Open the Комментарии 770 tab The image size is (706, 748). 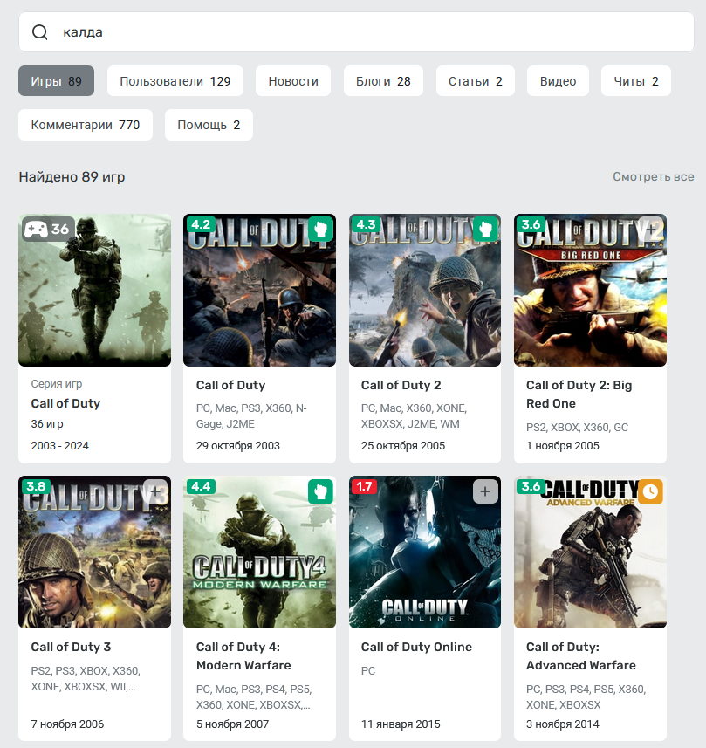(86, 125)
